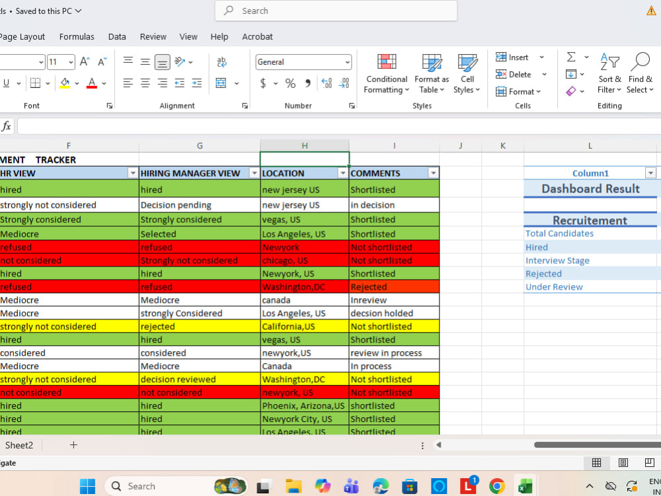This screenshot has width=661, height=496.
Task: Apply bottom align to the cell
Action: (x=163, y=62)
